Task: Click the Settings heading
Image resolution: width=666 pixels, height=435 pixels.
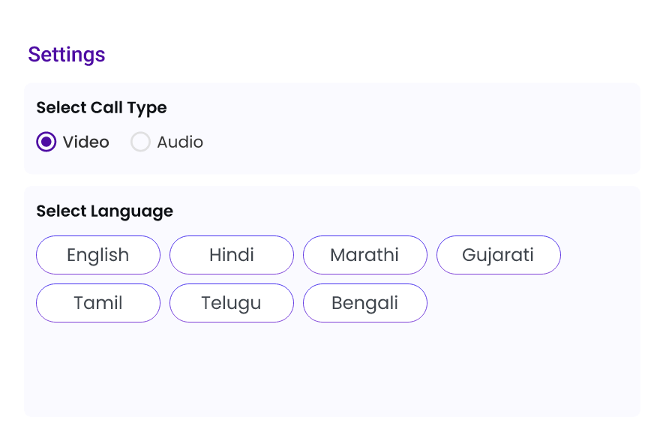Action: point(67,55)
